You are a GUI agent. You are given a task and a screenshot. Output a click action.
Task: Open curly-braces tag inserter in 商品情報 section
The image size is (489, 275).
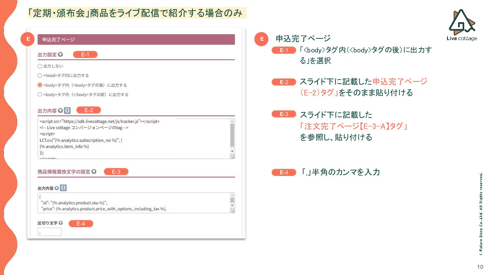click(63, 188)
